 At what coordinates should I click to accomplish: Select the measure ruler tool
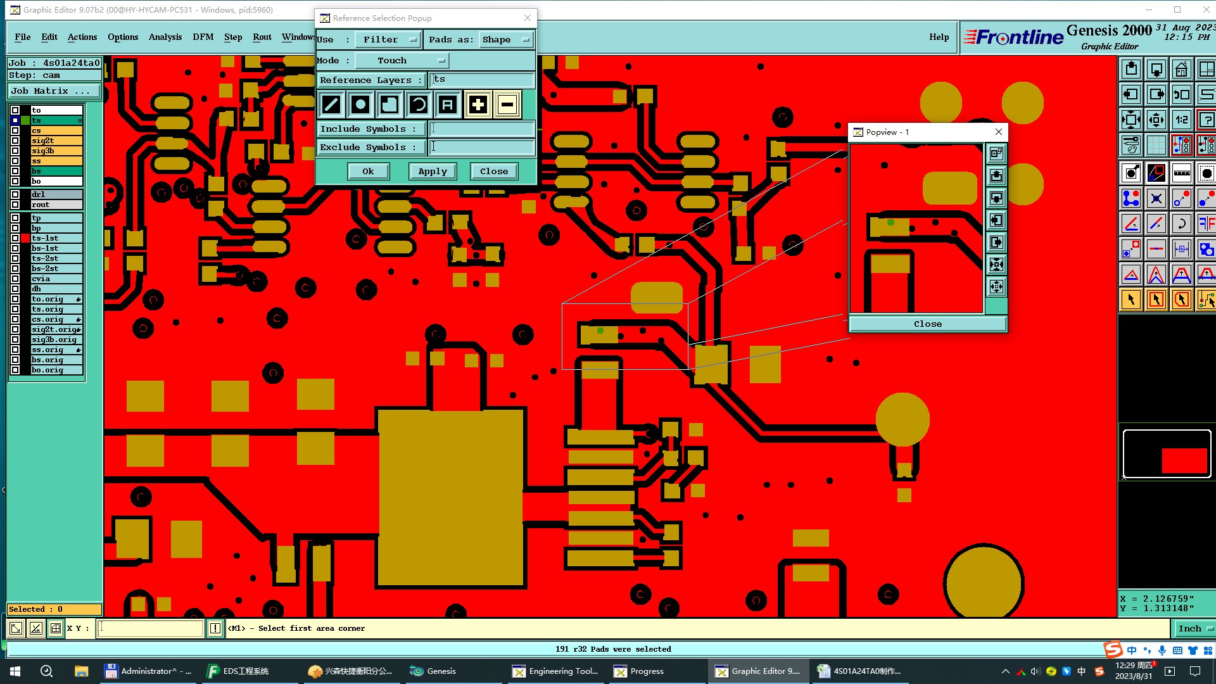1181,172
